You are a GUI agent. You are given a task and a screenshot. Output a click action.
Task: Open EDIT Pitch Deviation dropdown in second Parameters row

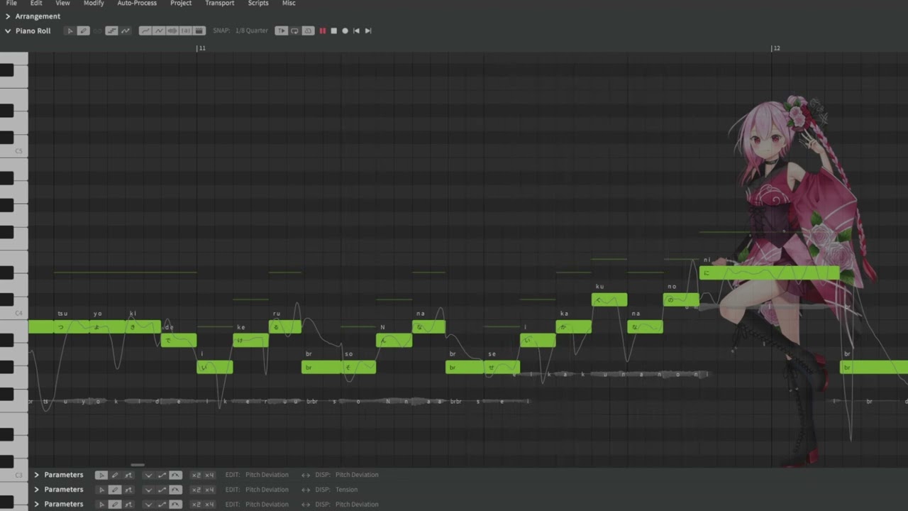point(267,490)
